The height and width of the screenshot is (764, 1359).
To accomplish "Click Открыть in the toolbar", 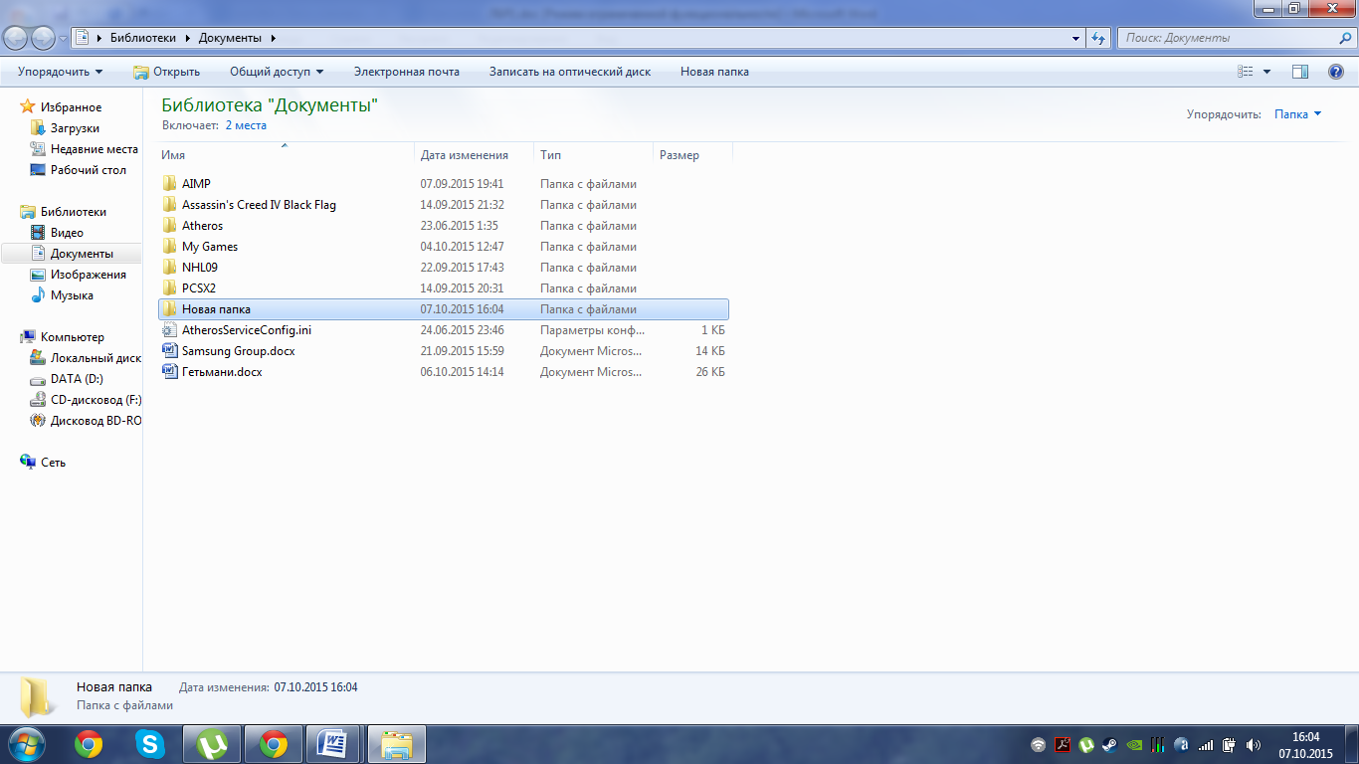I will point(166,72).
